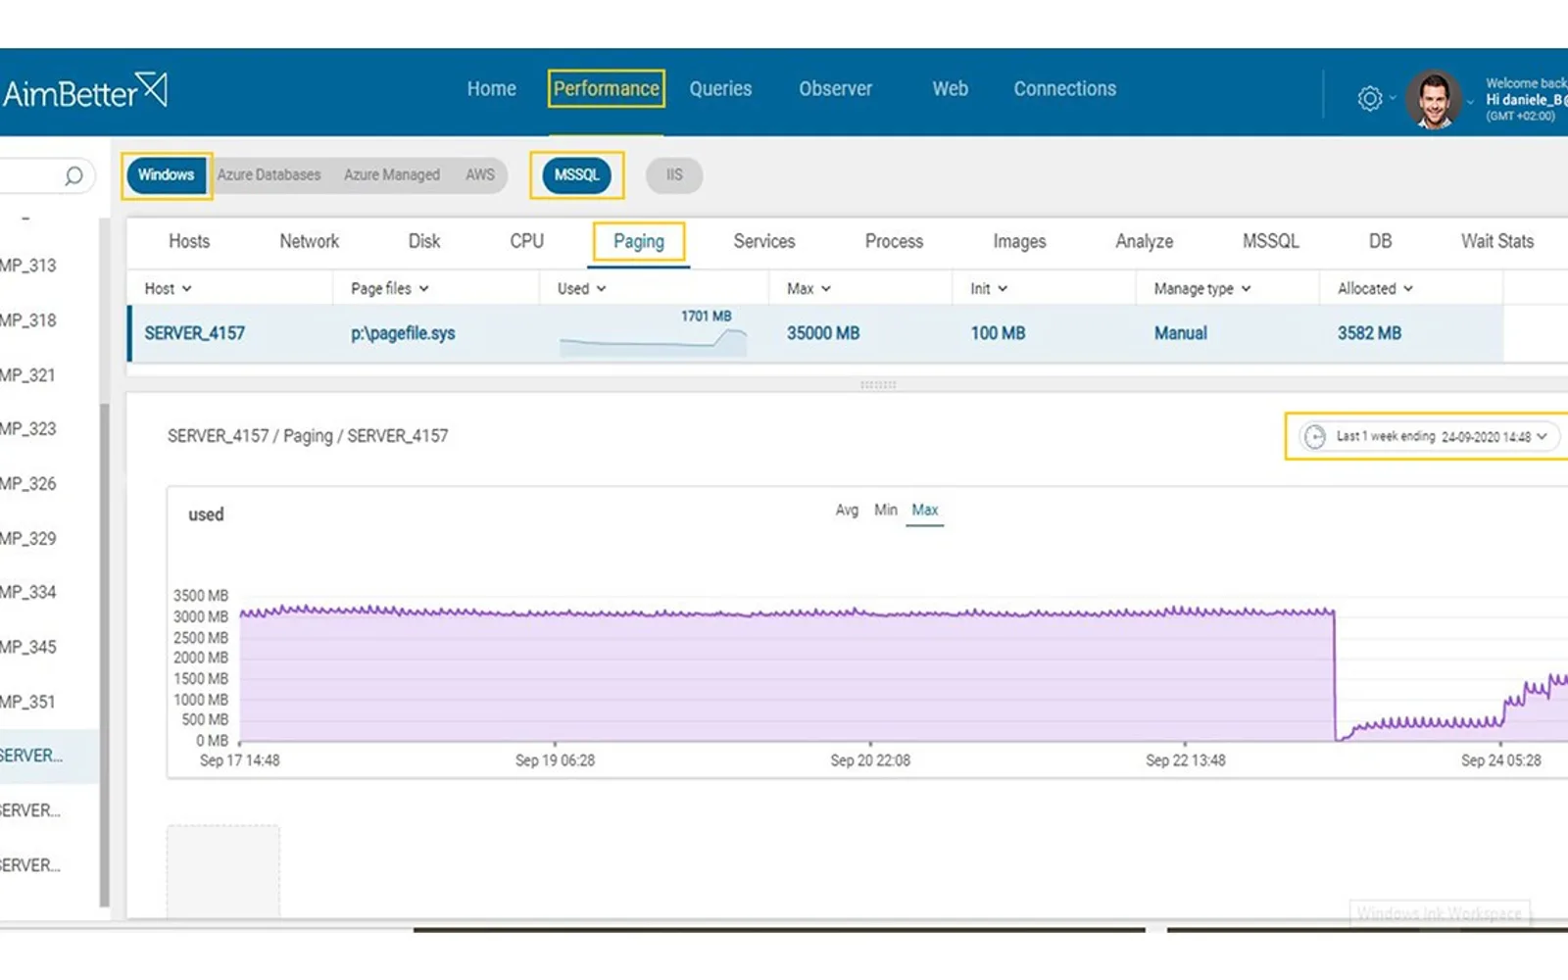1568x980 pixels.
Task: Switch to the Disk tab
Action: click(424, 241)
